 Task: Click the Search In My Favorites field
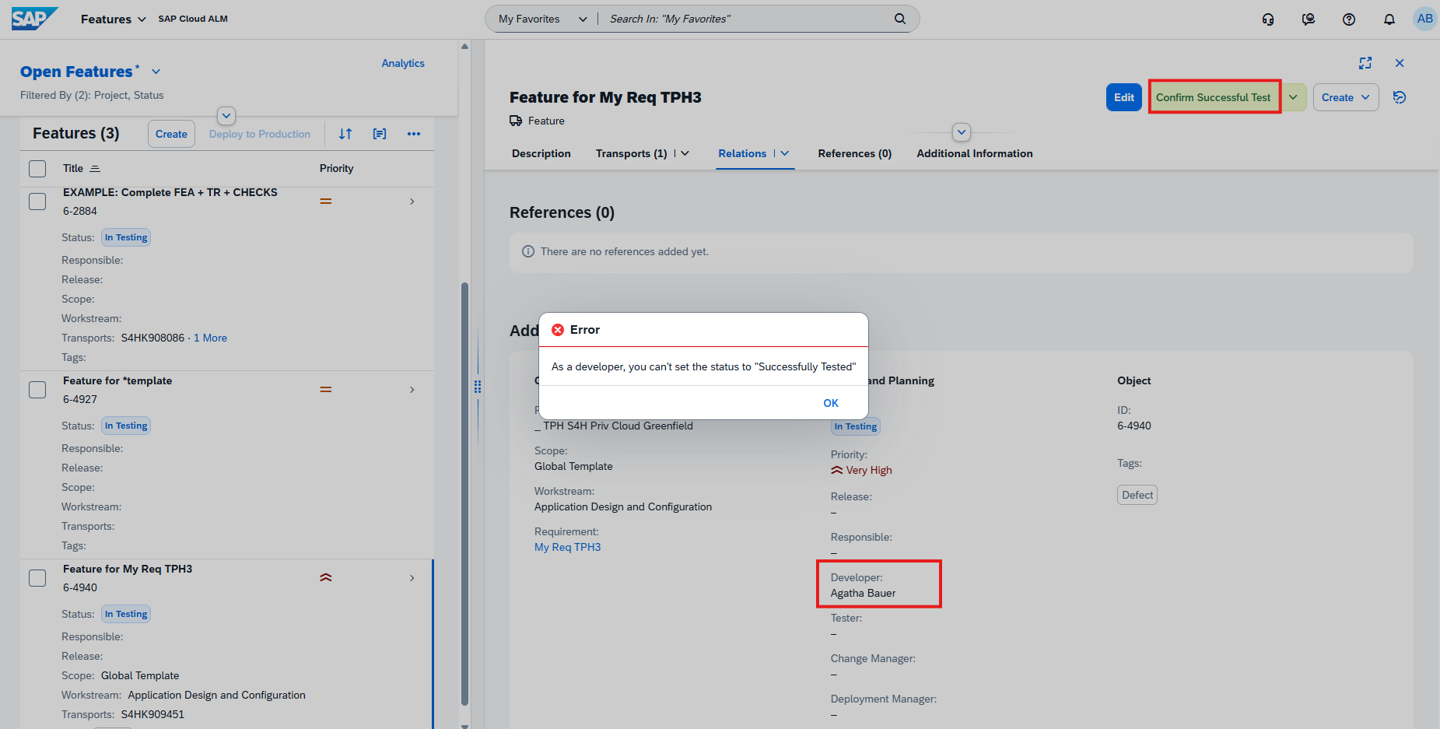747,19
